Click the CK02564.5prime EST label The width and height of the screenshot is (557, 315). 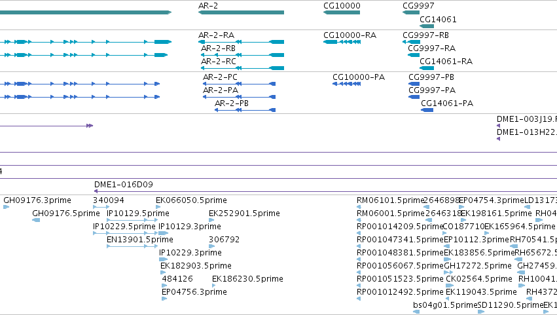click(x=479, y=279)
